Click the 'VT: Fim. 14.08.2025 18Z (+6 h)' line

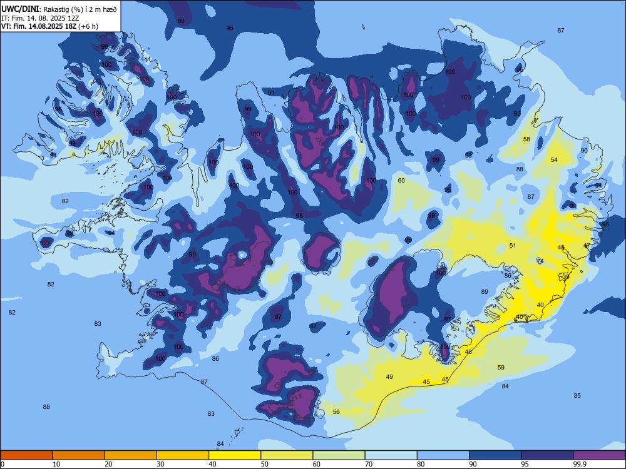click(x=49, y=26)
